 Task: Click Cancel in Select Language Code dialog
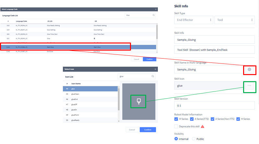(136, 59)
